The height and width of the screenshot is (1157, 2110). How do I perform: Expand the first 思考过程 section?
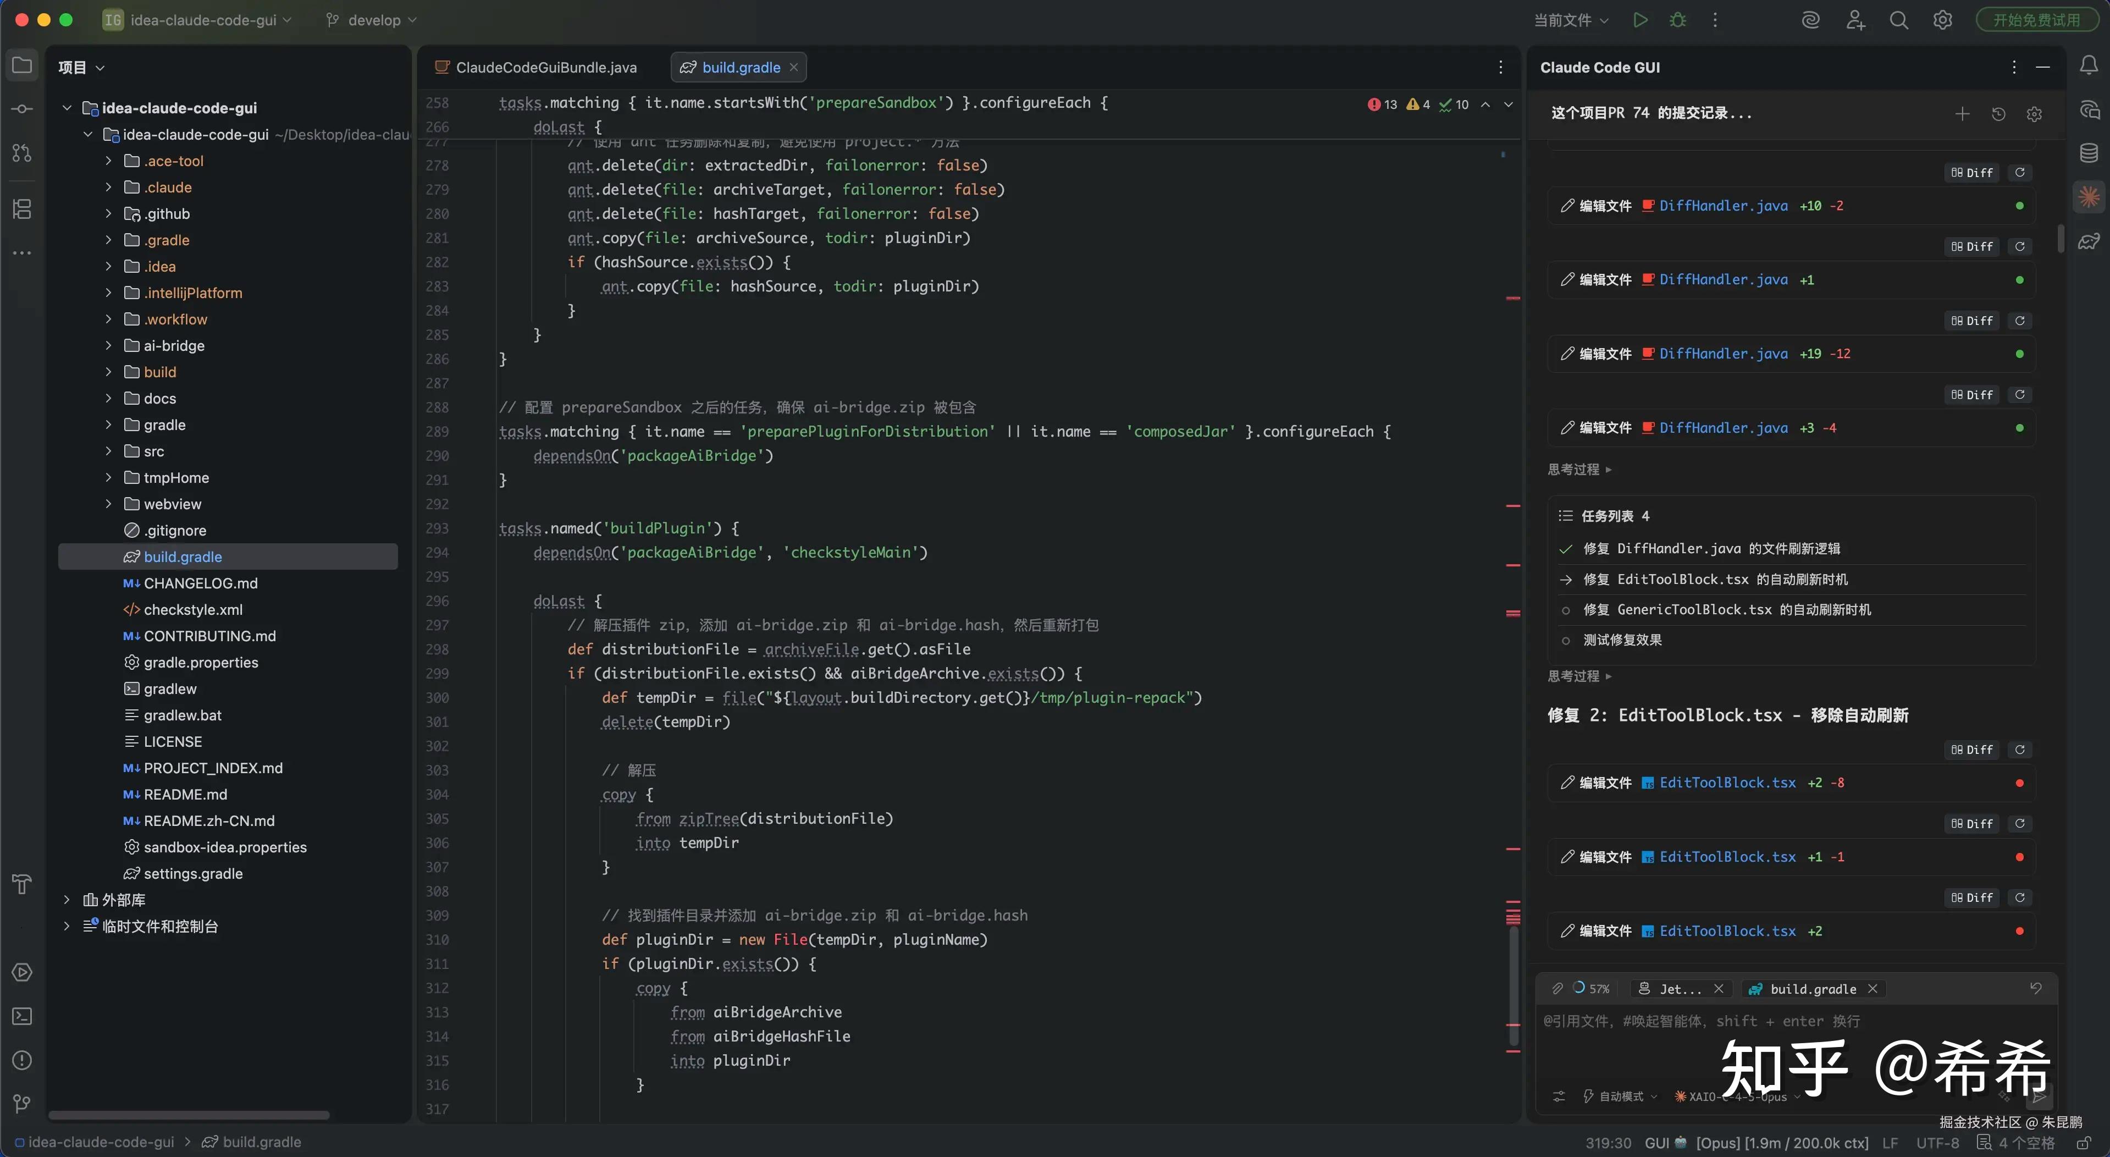point(1579,470)
